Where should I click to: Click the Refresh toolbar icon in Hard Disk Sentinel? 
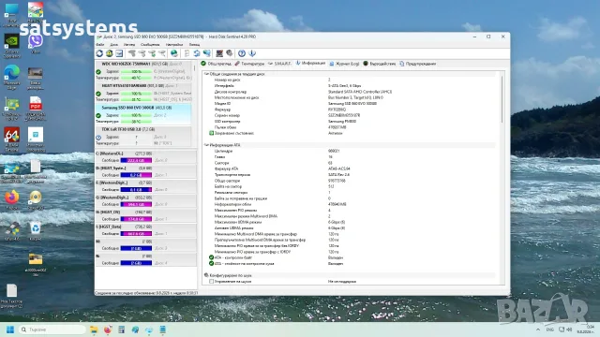(99, 53)
